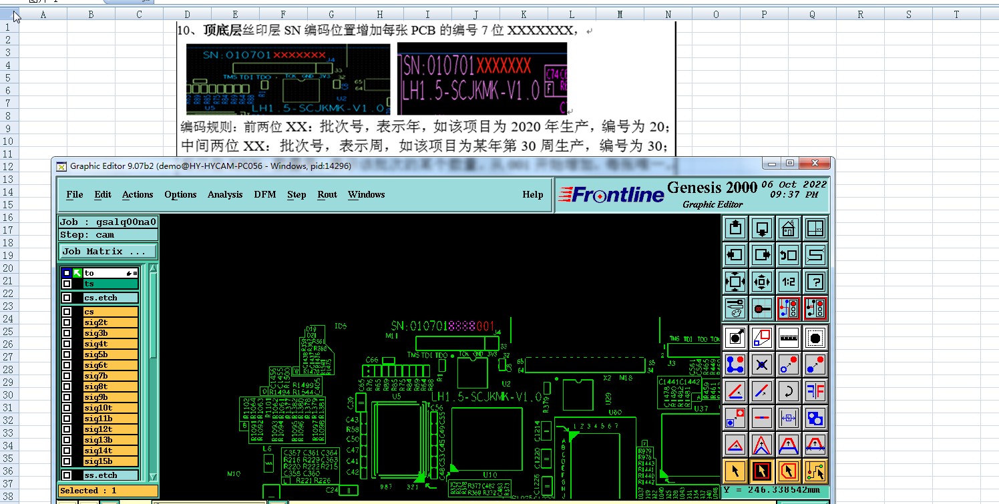The height and width of the screenshot is (504, 999).
Task: Click Excel select-all corner box
Action: coord(9,15)
